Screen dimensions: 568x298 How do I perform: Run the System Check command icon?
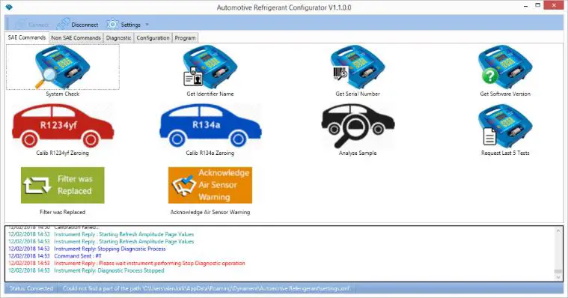(x=62, y=67)
